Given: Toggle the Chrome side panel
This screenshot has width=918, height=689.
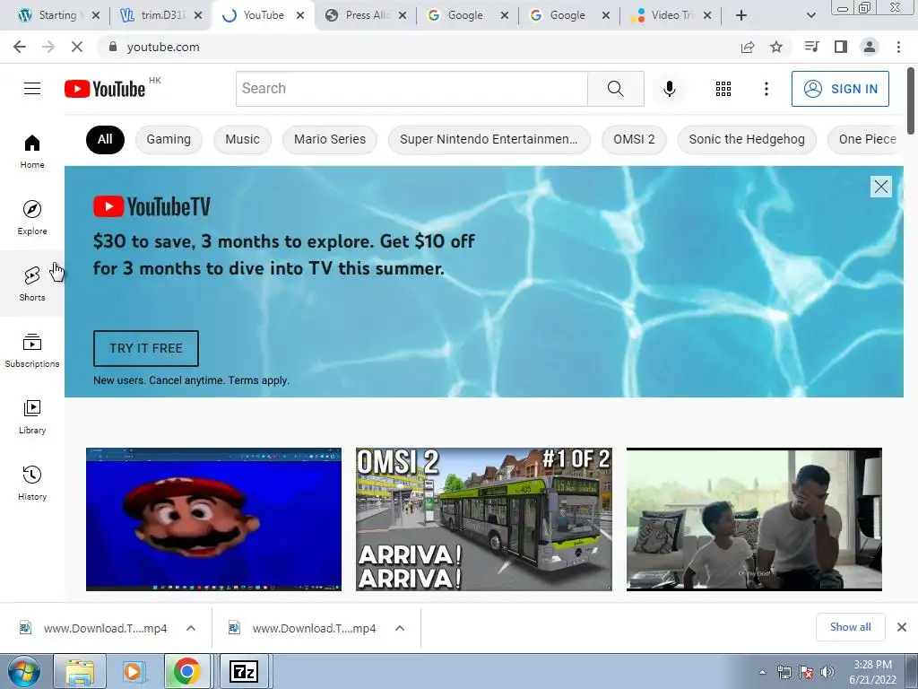Looking at the screenshot, I should [841, 47].
